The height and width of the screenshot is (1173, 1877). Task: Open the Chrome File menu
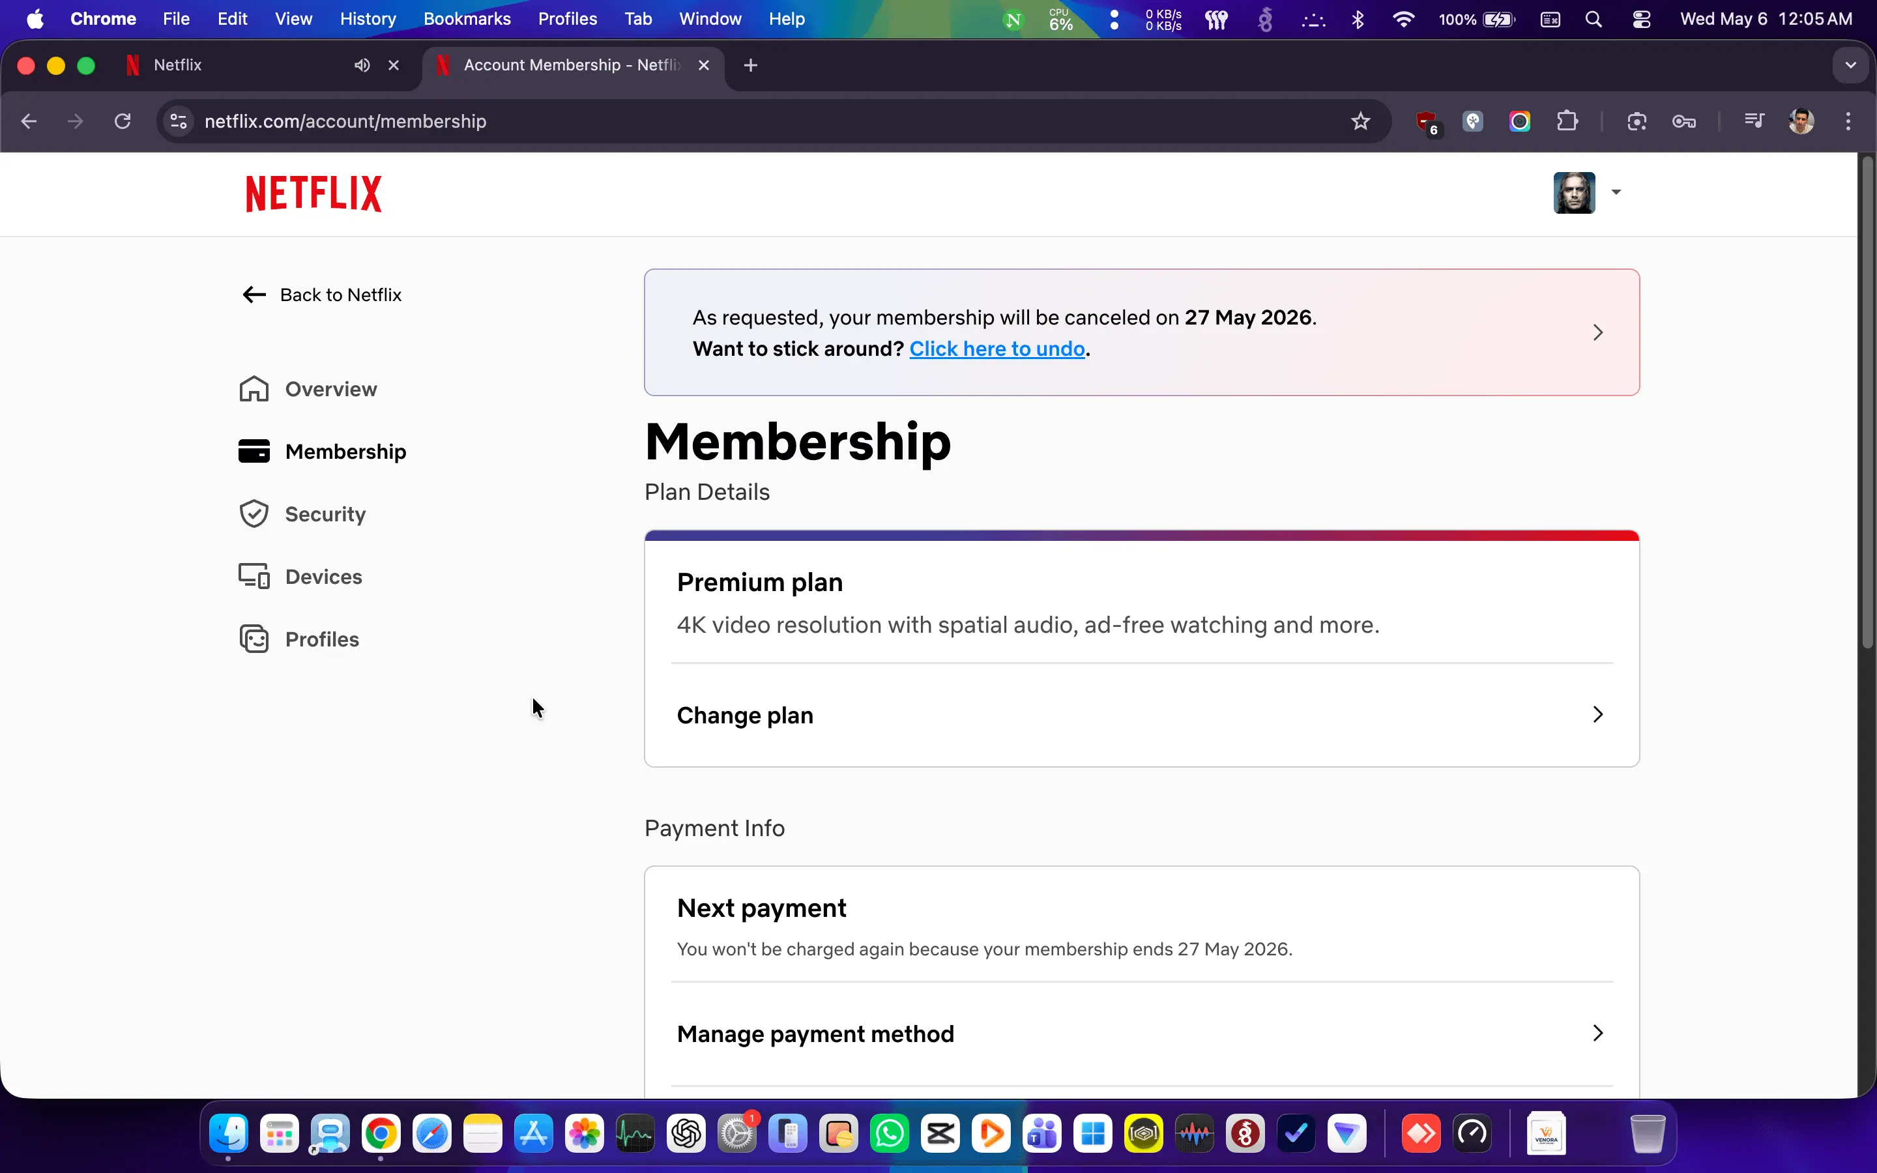176,19
